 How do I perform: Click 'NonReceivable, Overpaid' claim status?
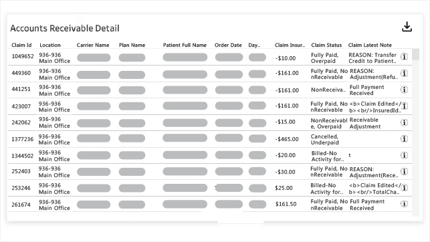[329, 123]
